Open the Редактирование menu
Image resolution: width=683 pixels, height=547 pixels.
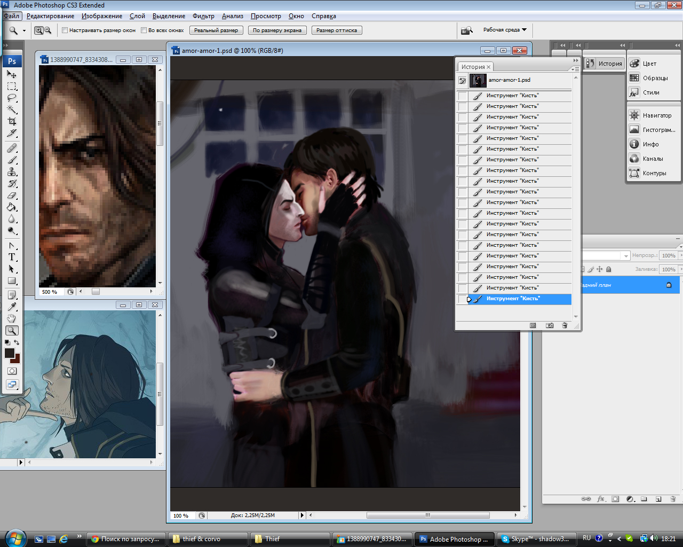pyautogui.click(x=51, y=16)
